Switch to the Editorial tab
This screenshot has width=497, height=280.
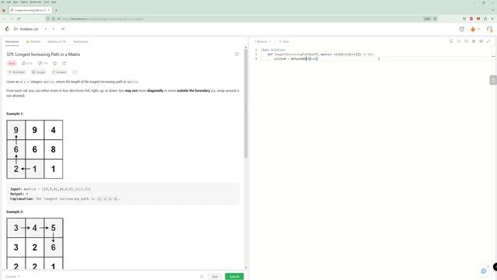[33, 41]
